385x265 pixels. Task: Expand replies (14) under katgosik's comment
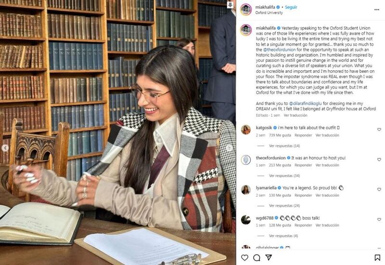click(x=284, y=146)
